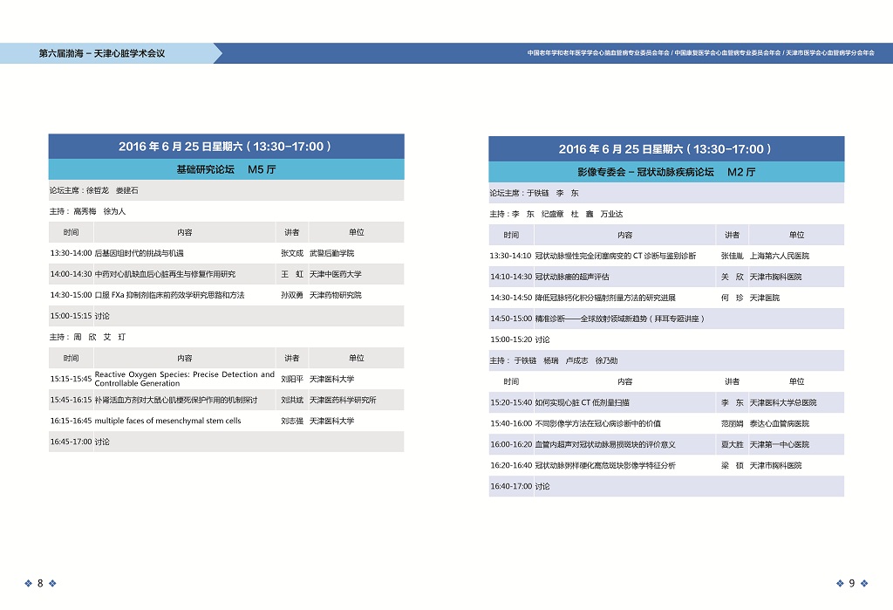Click page number 9 in the footer
893x610 pixels.
851,583
